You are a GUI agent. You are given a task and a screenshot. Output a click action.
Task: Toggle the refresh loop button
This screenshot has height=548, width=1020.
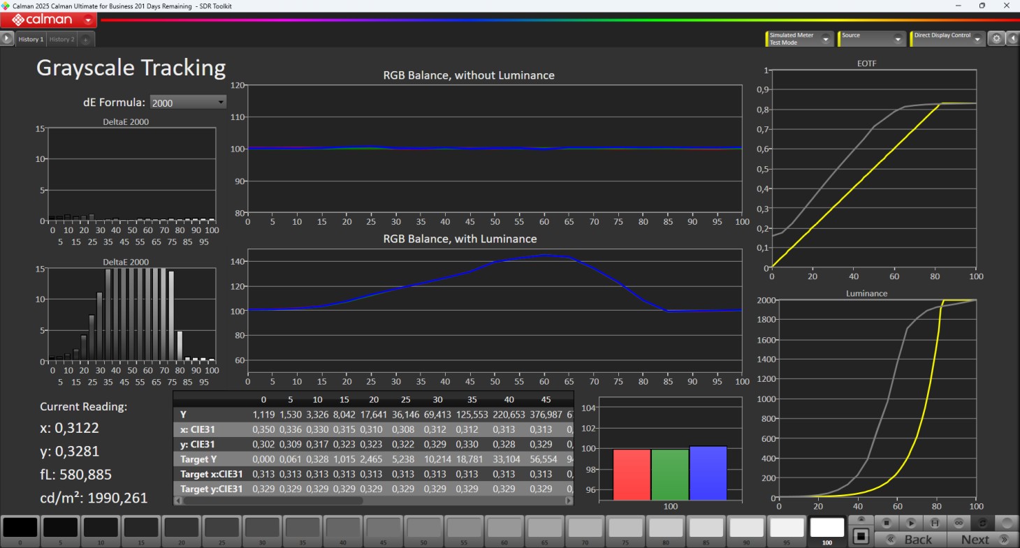coord(983,523)
